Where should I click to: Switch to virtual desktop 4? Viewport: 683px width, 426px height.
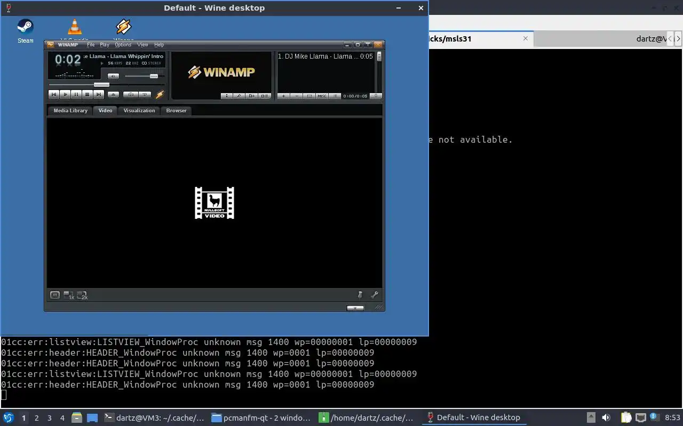coord(62,418)
